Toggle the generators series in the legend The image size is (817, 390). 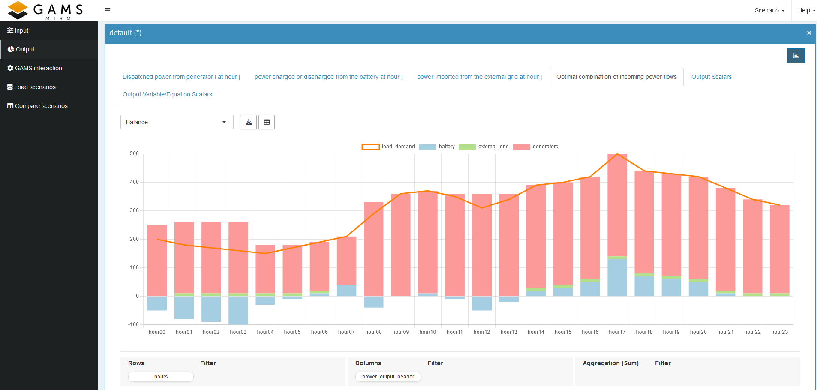point(545,146)
